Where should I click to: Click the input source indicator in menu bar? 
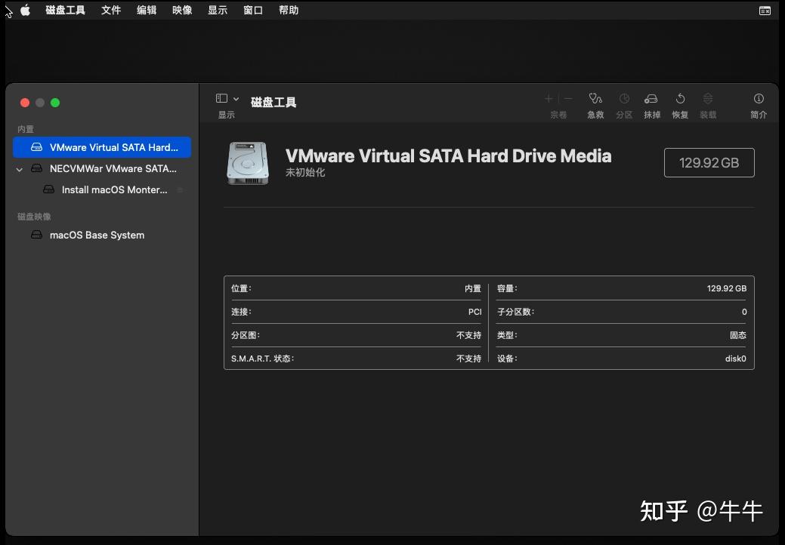764,10
